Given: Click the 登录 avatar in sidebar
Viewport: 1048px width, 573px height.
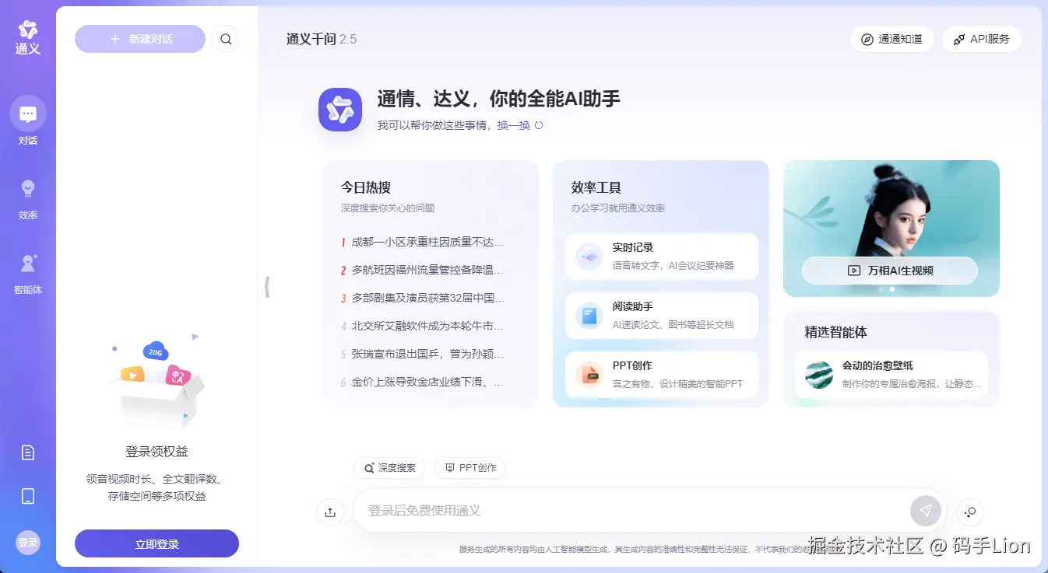Looking at the screenshot, I should (28, 543).
